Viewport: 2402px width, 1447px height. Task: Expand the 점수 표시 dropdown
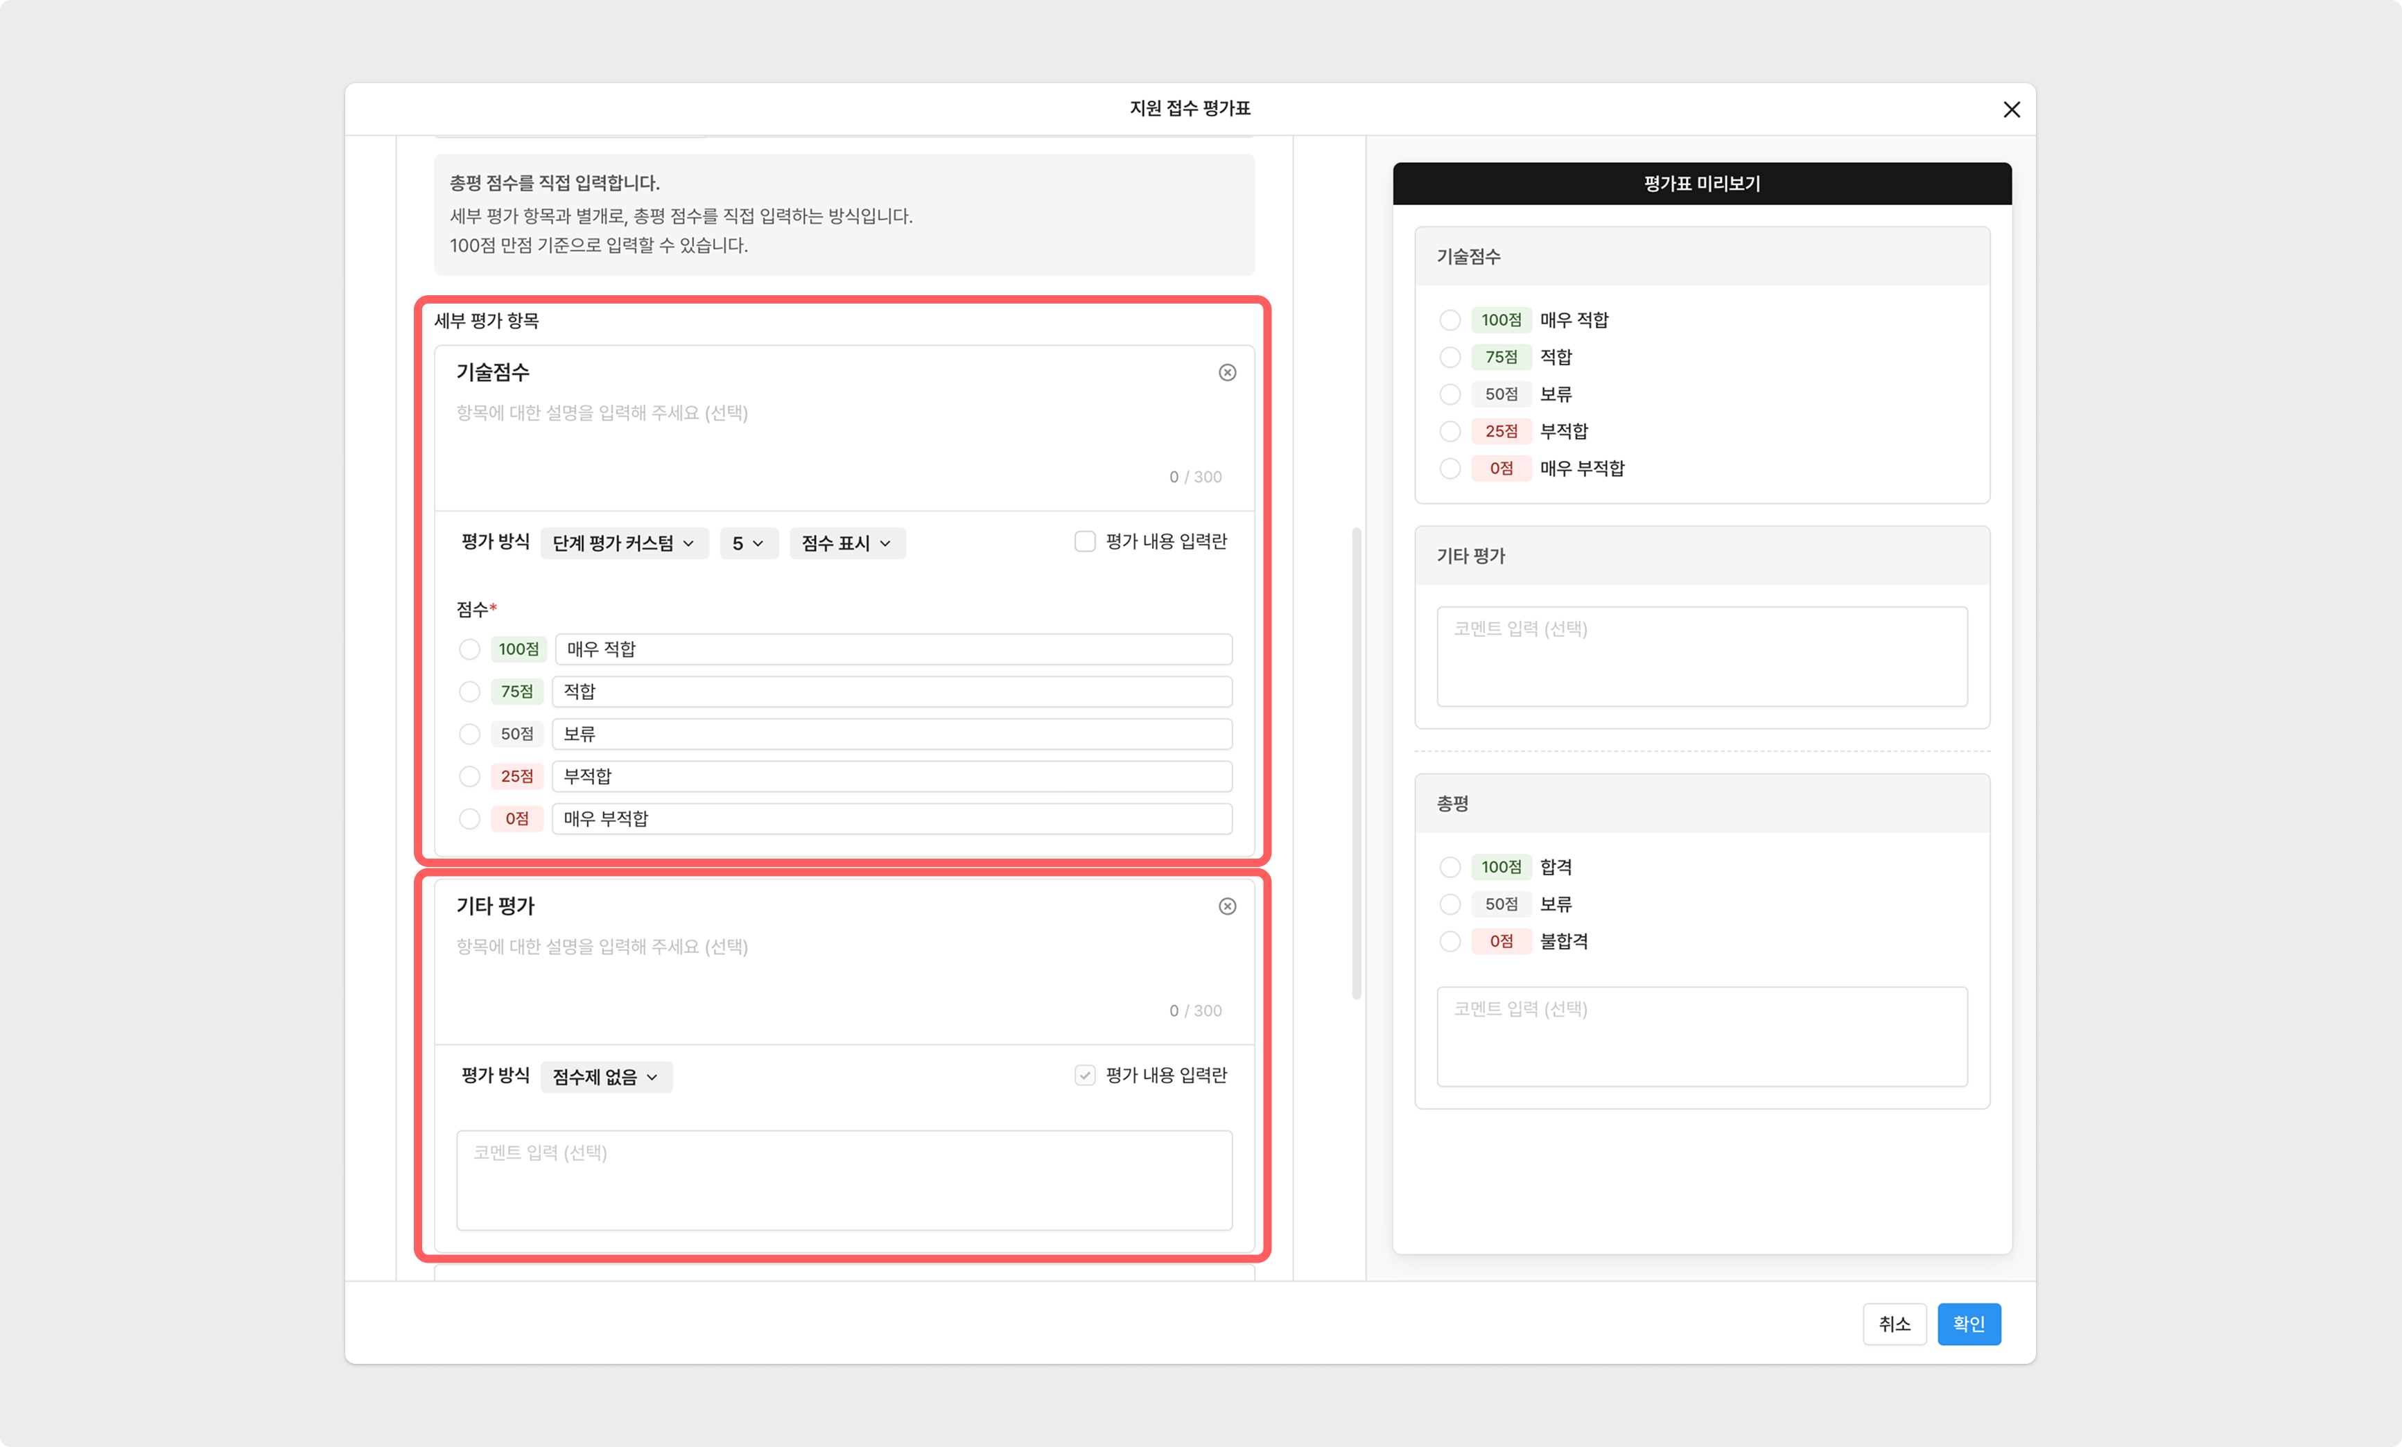(x=846, y=543)
